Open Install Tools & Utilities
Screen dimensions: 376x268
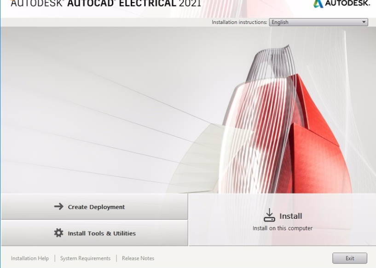(x=94, y=233)
